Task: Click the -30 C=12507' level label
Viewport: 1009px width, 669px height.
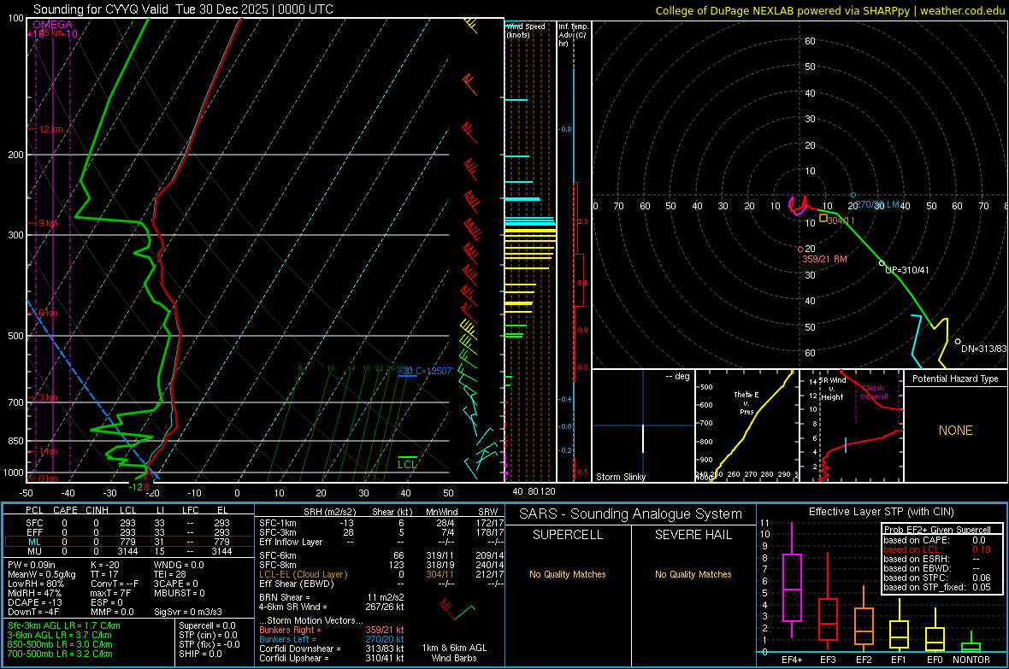Action: [x=427, y=371]
